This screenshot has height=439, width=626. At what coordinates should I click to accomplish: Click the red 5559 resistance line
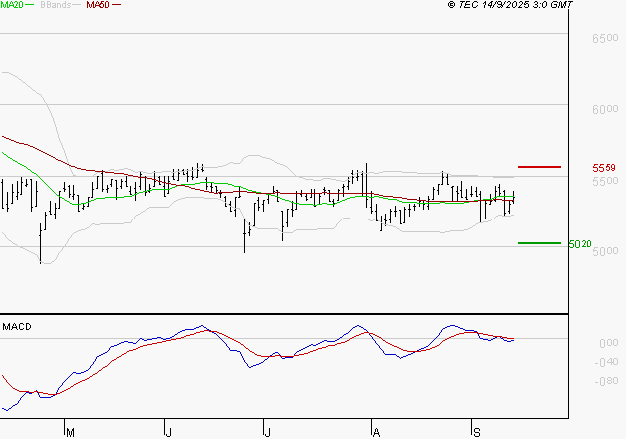(540, 167)
